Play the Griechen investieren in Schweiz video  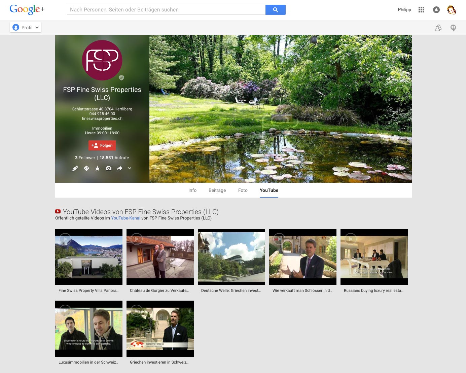[160, 329]
